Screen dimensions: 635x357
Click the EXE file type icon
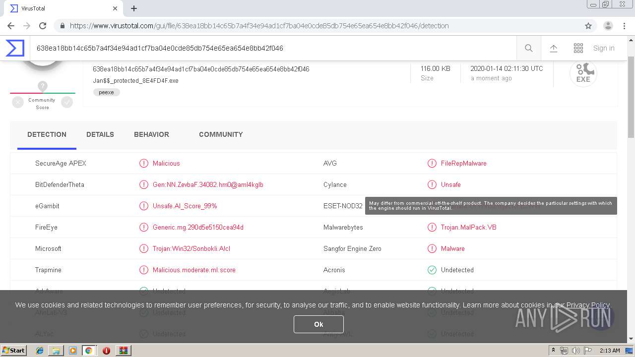tap(583, 73)
